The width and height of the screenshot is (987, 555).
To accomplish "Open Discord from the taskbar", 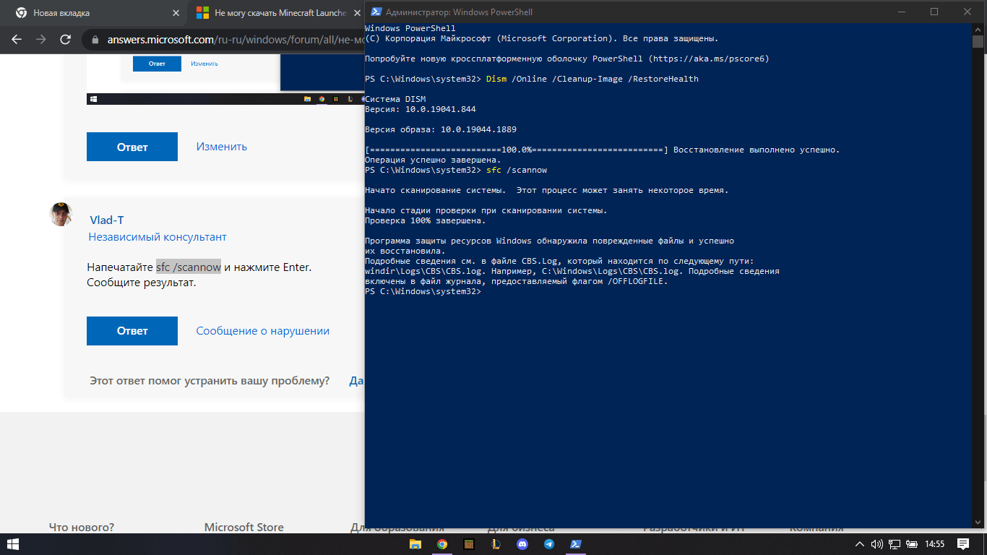I will click(x=522, y=544).
